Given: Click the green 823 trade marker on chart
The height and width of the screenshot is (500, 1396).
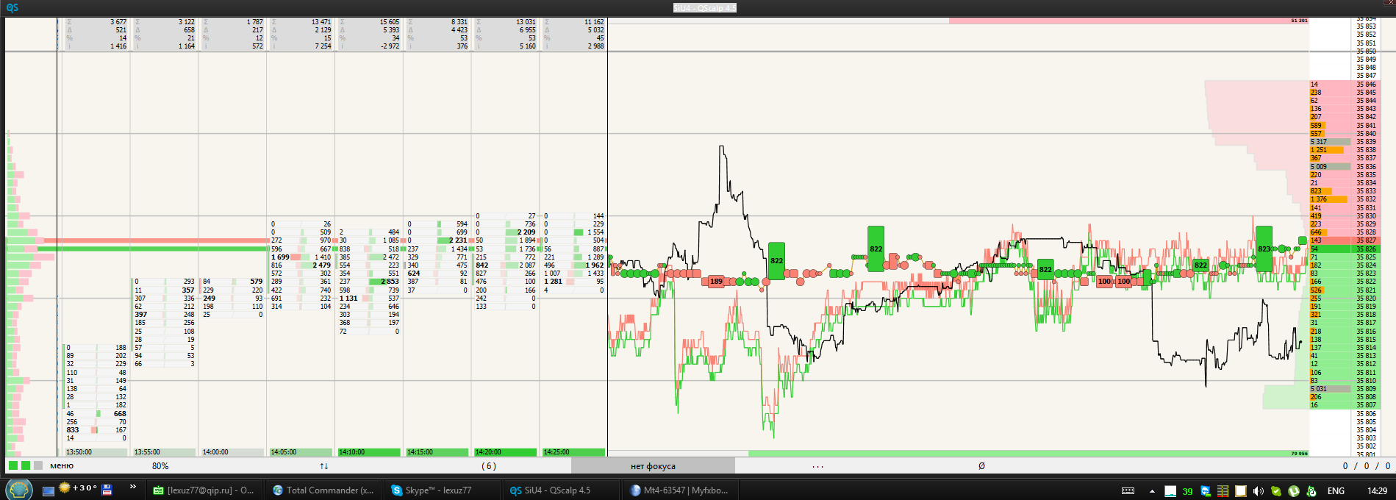Looking at the screenshot, I should coord(1264,249).
